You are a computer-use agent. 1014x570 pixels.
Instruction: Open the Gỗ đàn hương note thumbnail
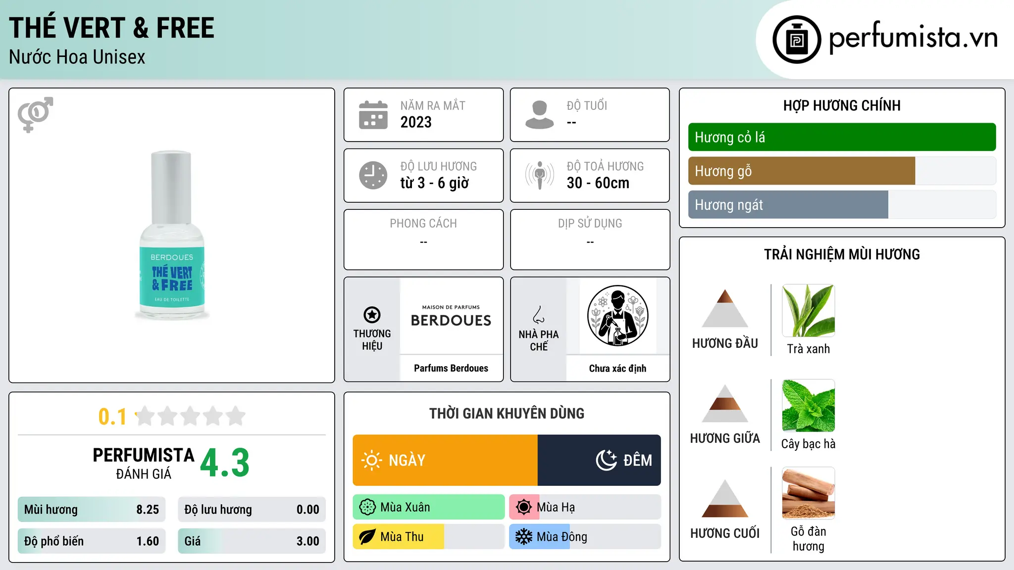tap(809, 493)
